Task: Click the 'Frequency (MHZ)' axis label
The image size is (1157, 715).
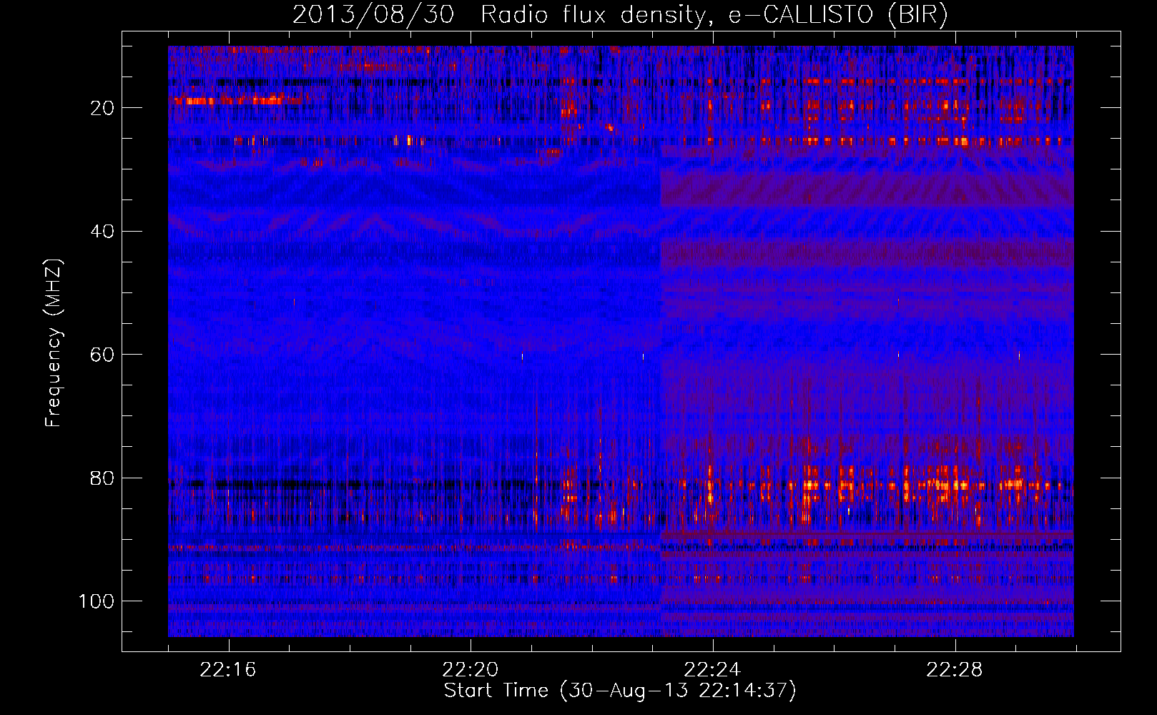Action: (x=54, y=342)
